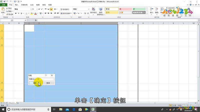The height and width of the screenshot is (112, 200).
Task: Select the 常规 cell style
Action: click(111, 9)
